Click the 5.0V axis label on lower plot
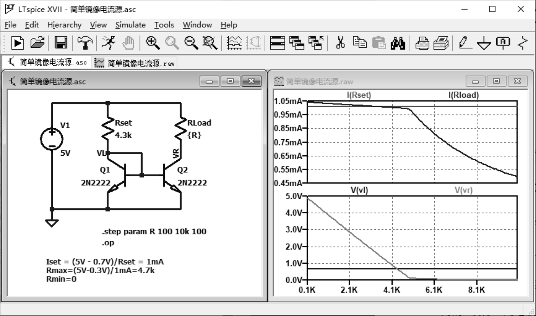The image size is (536, 316). 294,196
